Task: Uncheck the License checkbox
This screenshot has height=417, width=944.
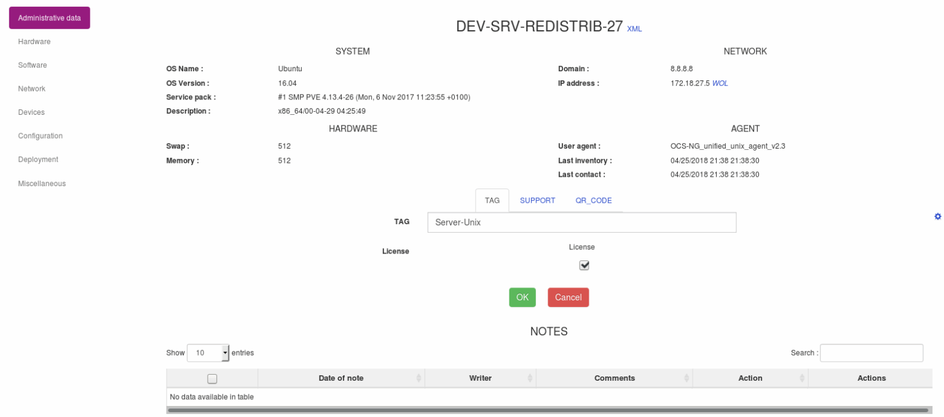Action: 584,265
